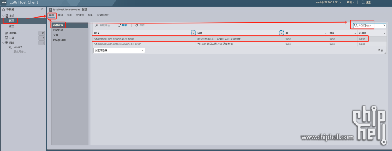The image size is (392, 151).
Task: Click the networking count badge 1
Action: 42,43
